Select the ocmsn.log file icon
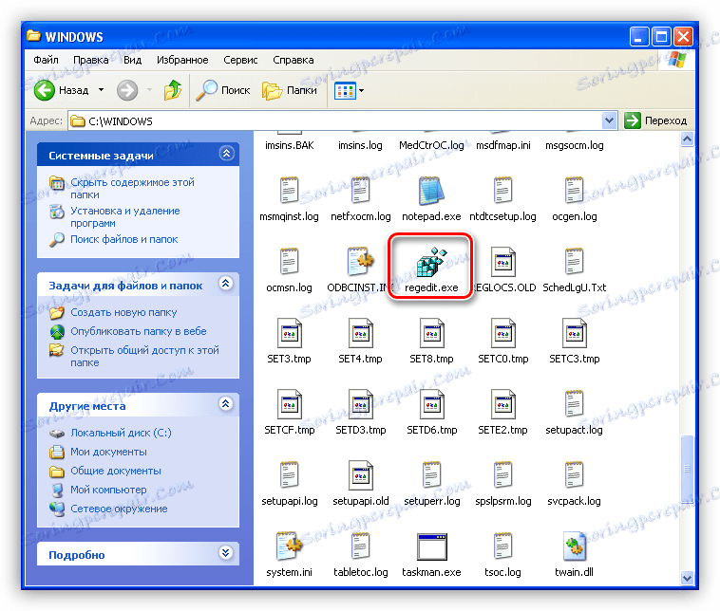 290,262
